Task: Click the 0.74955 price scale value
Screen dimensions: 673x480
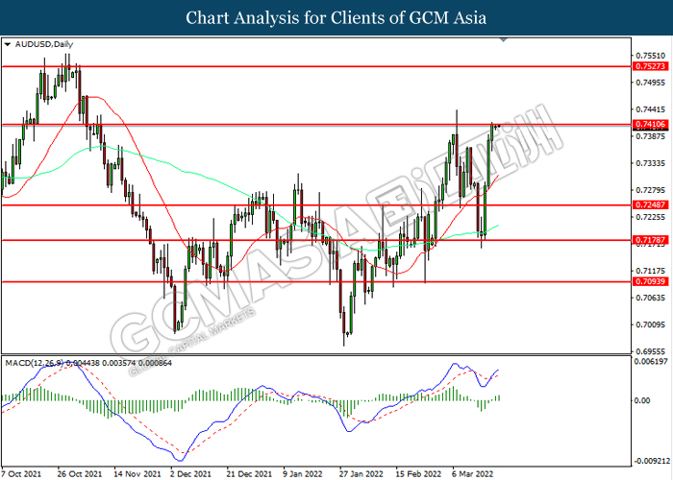Action: click(x=650, y=83)
